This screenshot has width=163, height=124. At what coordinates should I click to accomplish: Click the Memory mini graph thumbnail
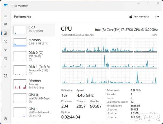20,43
